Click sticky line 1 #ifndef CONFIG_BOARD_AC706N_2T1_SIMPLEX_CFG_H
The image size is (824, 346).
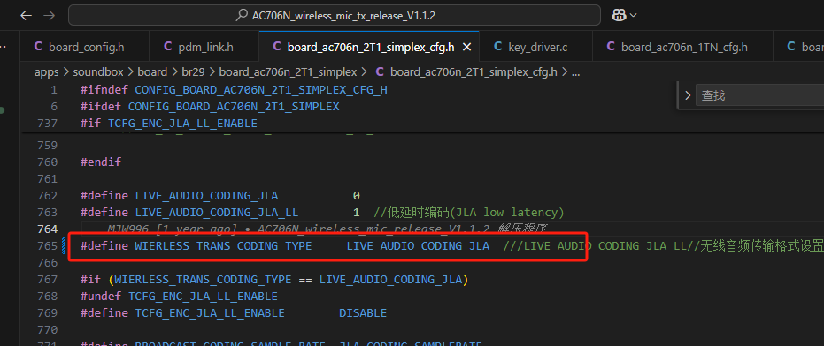coord(234,90)
